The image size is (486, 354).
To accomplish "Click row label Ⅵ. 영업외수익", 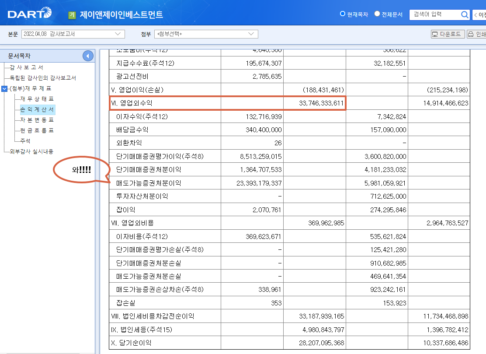I will pyautogui.click(x=132, y=103).
